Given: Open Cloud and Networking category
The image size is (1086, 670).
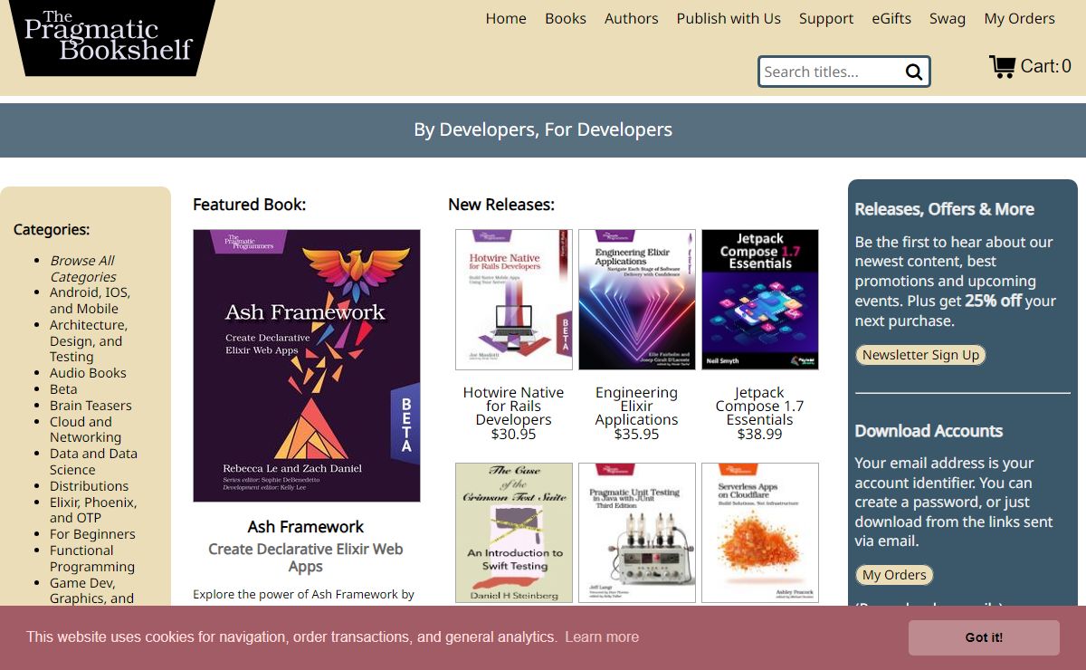Looking at the screenshot, I should 85,429.
